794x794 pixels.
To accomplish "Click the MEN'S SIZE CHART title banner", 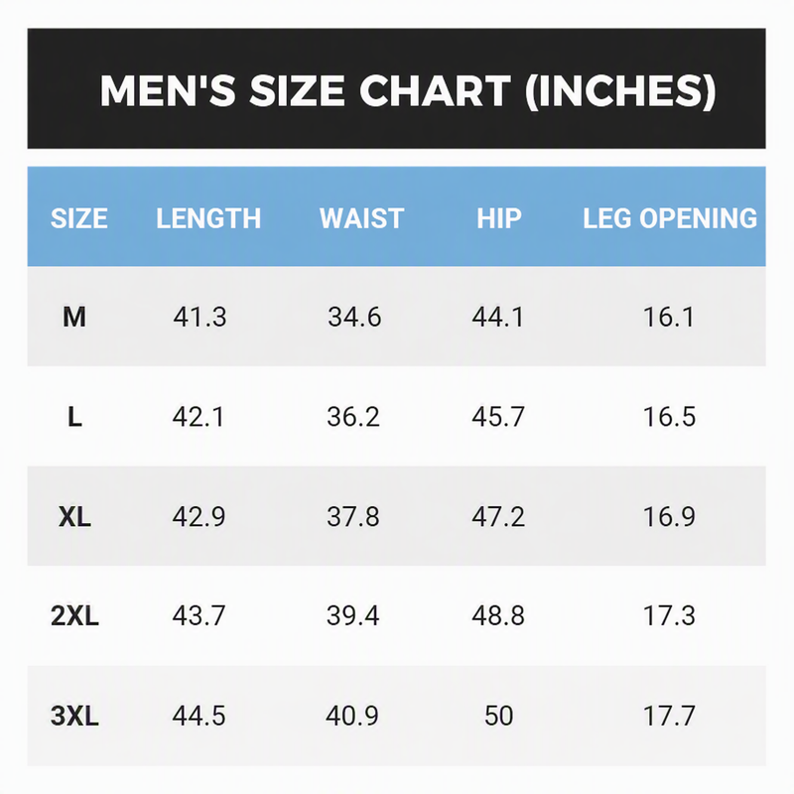I will coord(396,88).
